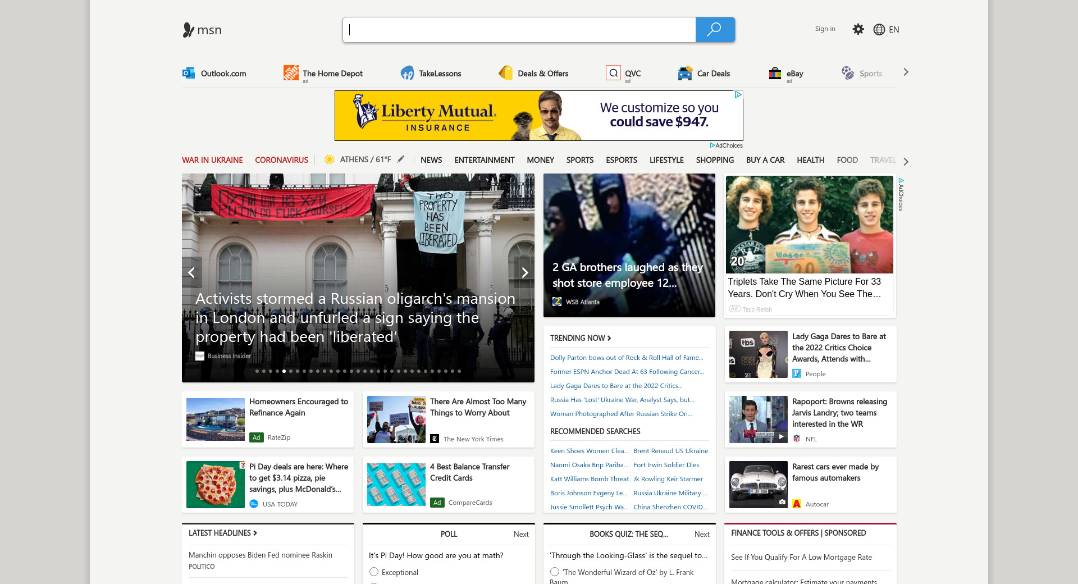The width and height of the screenshot is (1078, 584).
Task: Click the blue search magnifier button
Action: 715,30
